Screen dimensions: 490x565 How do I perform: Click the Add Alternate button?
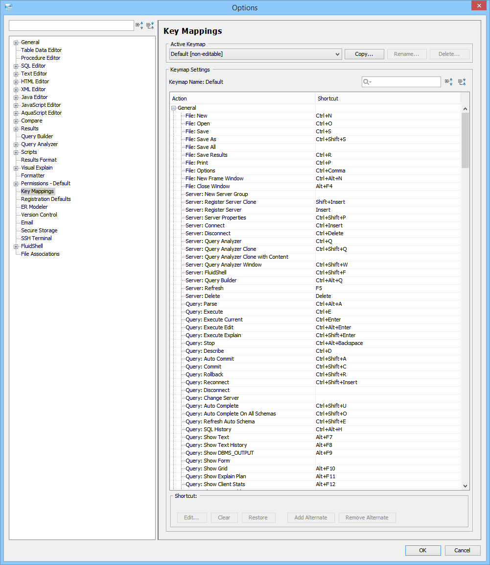(311, 517)
